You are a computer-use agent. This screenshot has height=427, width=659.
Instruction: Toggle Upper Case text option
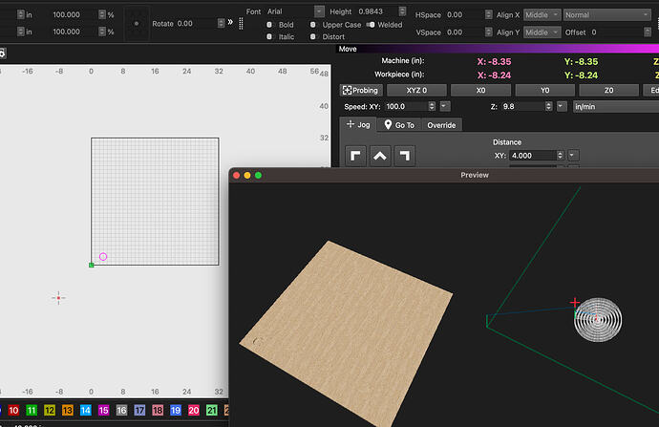pos(312,25)
